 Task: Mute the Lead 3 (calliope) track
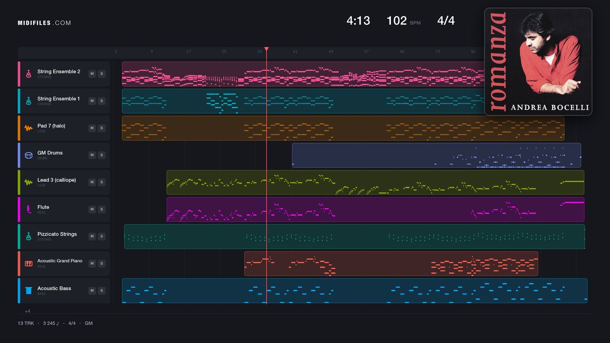coord(92,182)
